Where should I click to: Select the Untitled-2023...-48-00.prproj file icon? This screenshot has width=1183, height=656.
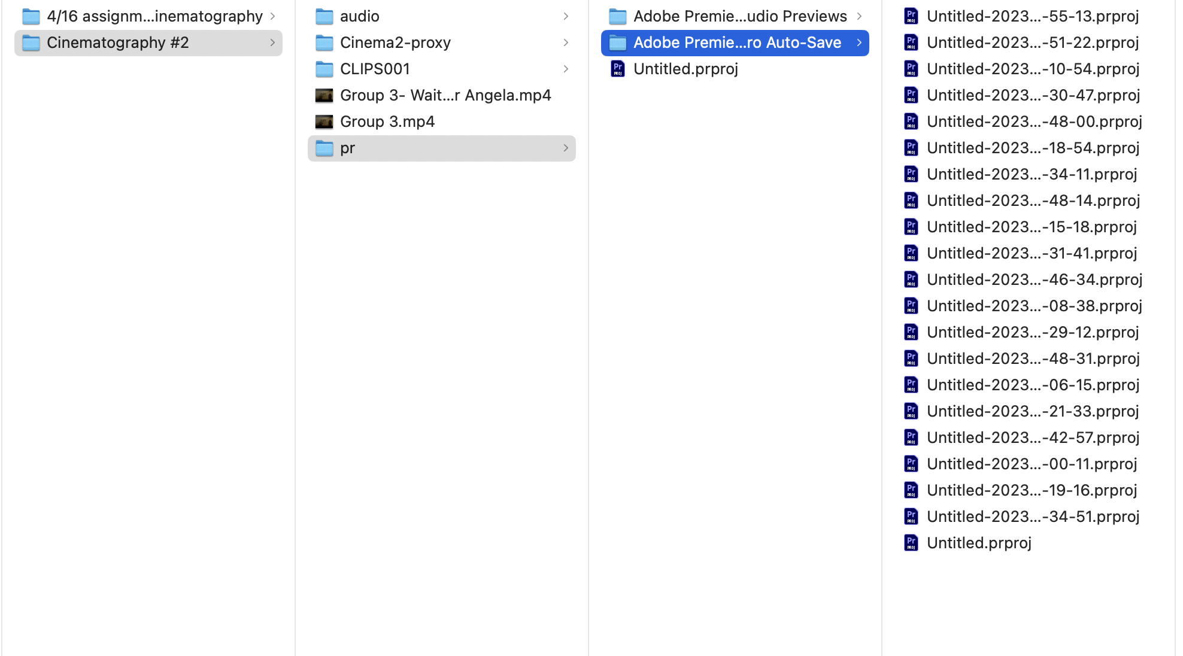pyautogui.click(x=911, y=122)
